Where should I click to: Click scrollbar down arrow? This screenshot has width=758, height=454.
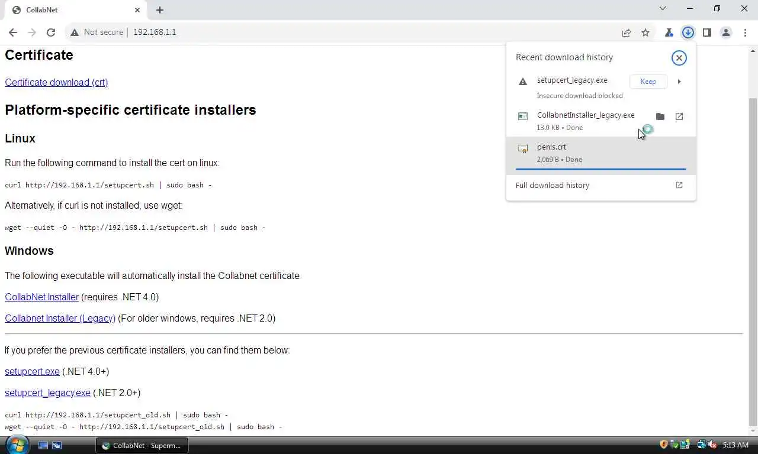pos(753,431)
